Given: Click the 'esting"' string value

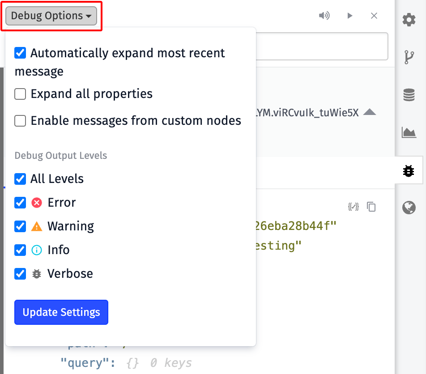Looking at the screenshot, I should click(278, 246).
